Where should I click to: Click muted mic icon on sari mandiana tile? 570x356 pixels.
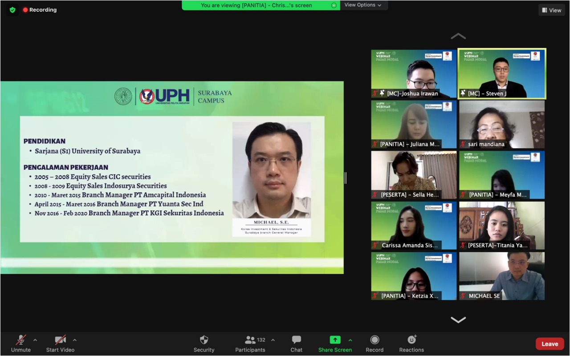[x=463, y=144]
